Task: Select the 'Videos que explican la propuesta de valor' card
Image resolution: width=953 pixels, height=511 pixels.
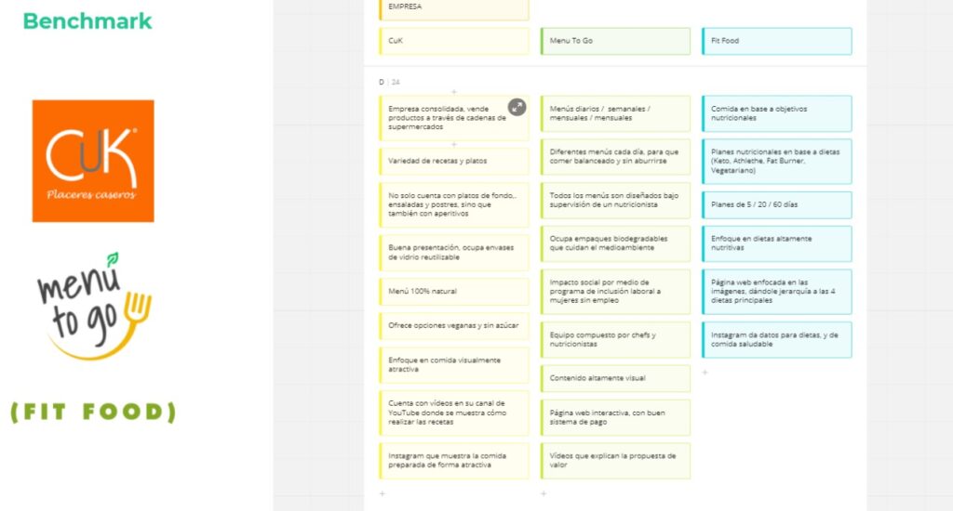Action: [x=615, y=461]
